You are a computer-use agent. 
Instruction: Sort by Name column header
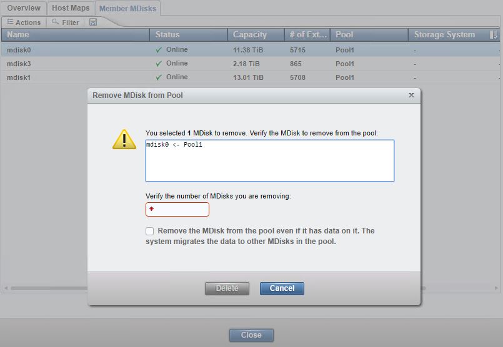(x=76, y=34)
